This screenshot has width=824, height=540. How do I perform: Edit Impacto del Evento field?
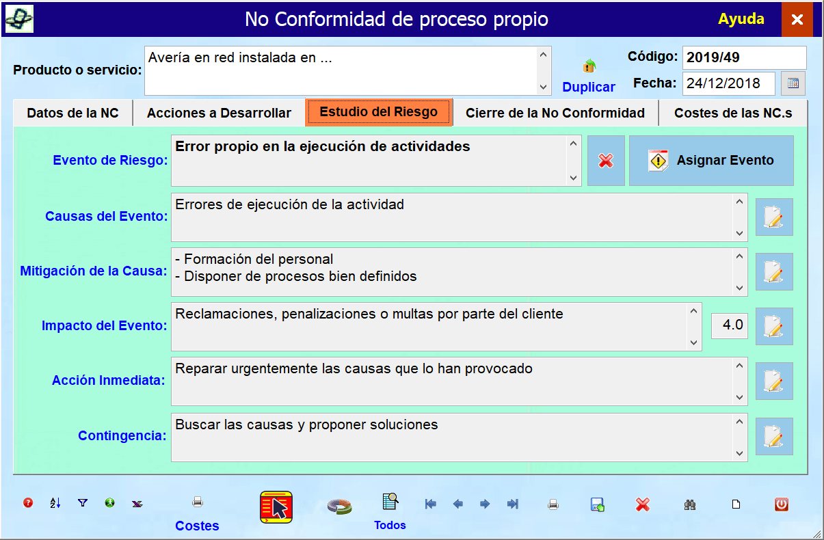pos(774,326)
